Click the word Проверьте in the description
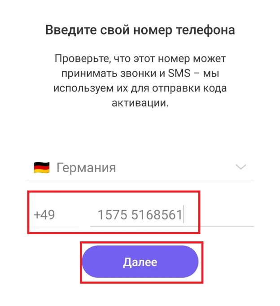The width and height of the screenshot is (280, 306). point(83,58)
